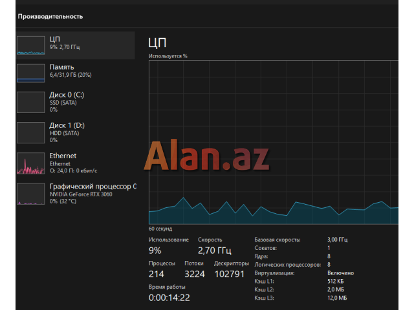Click the 9% Использование value
Screen dimensions: 414x310
point(155,250)
